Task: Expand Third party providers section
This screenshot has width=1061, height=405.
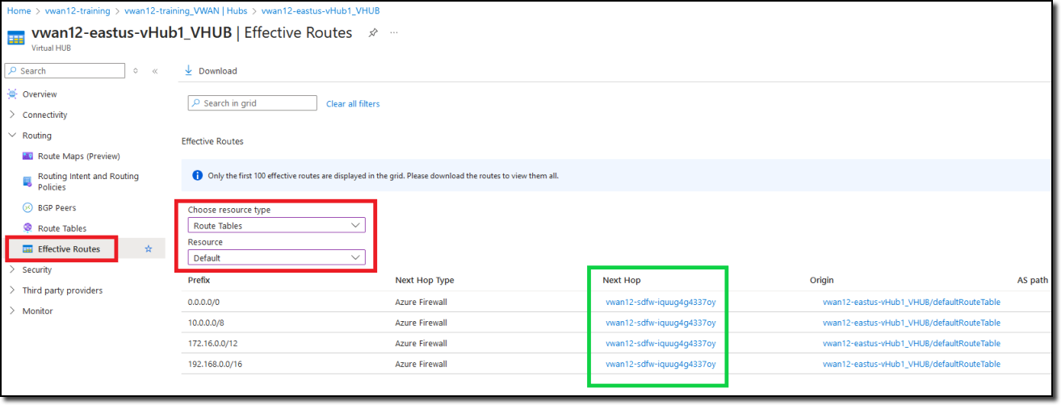Action: click(x=12, y=290)
